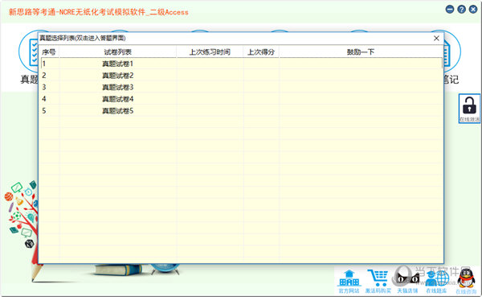Select 真题试卷1 in the list

[x=118, y=64]
